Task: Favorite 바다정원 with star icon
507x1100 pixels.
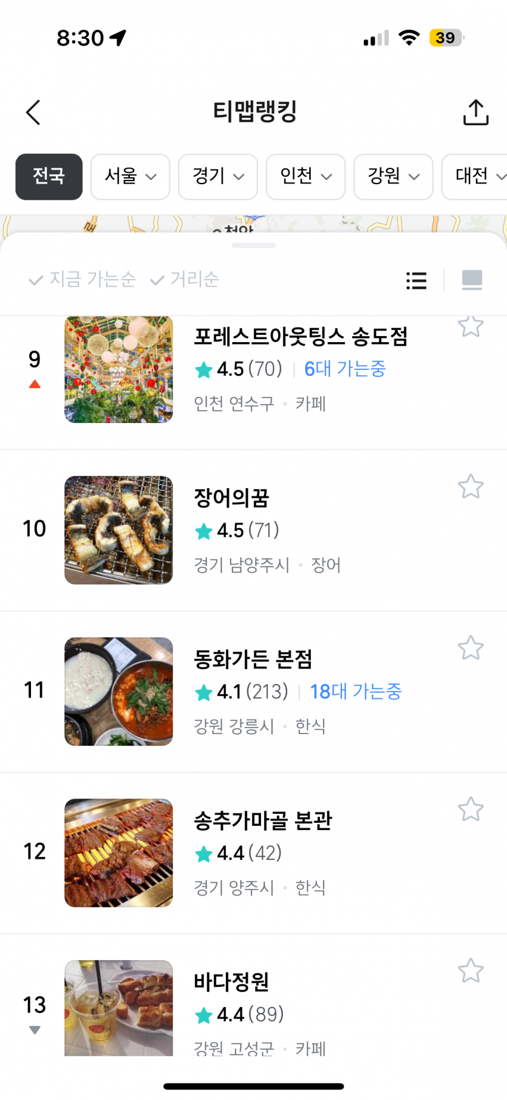Action: coord(471,971)
